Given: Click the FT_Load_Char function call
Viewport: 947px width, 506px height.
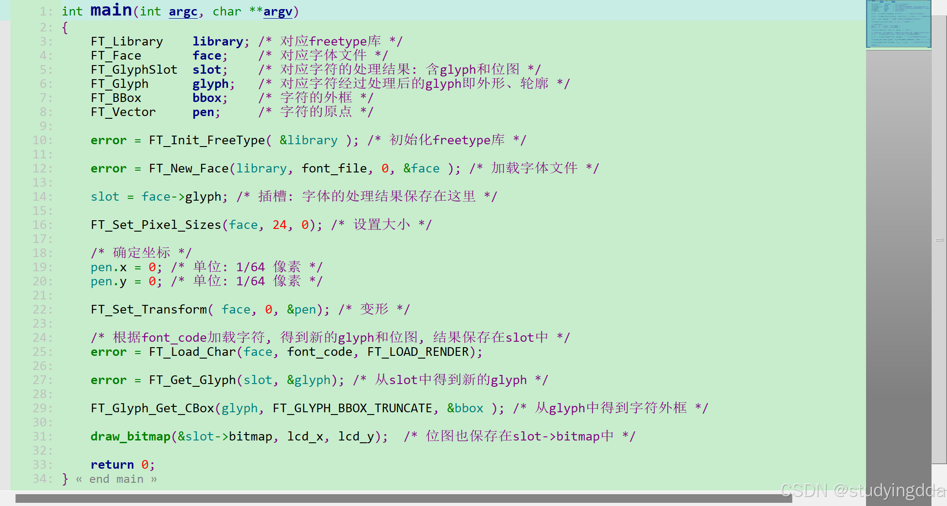Looking at the screenshot, I should pos(192,352).
